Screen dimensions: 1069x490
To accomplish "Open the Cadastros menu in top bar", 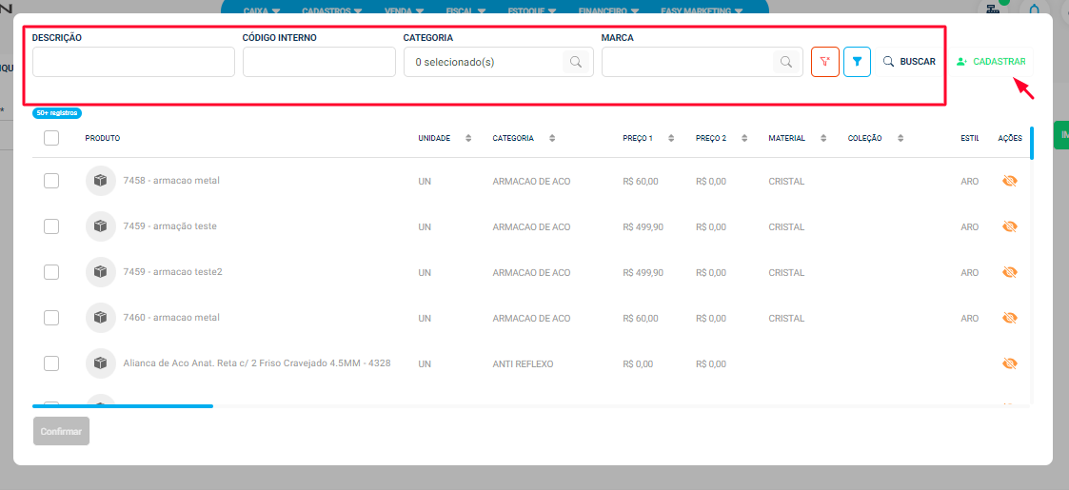I will tap(330, 11).
